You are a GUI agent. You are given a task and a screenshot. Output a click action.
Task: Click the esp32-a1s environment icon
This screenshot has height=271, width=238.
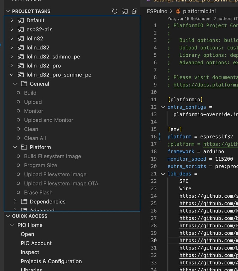tap(21, 30)
